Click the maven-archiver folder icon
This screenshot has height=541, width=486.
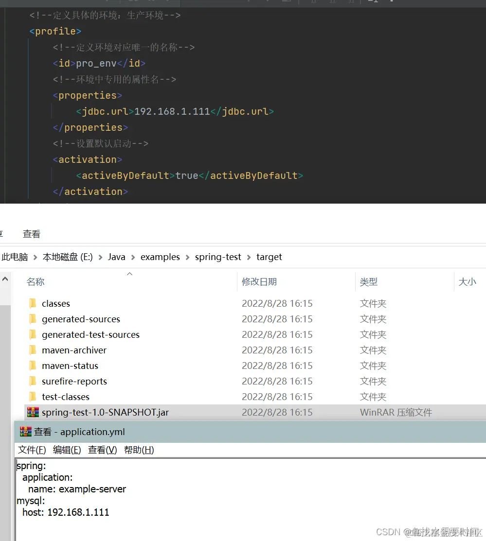[x=33, y=350]
